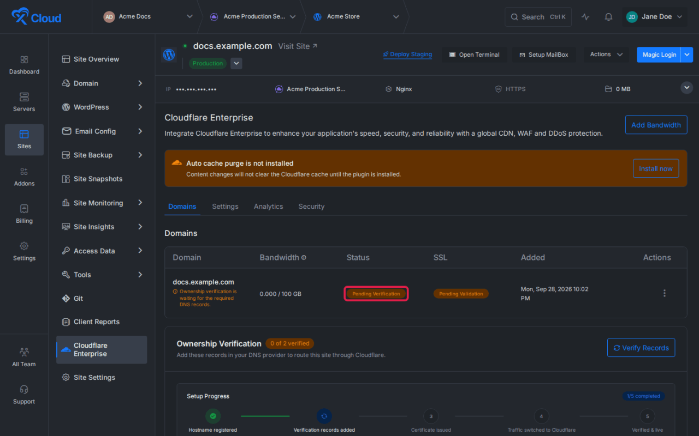Click the xCloud logo

(x=37, y=17)
